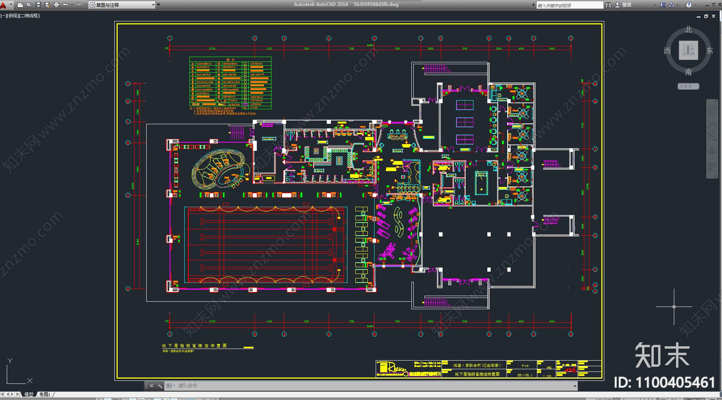Click the Redo arrow icon
722x400 pixels.
(79, 5)
